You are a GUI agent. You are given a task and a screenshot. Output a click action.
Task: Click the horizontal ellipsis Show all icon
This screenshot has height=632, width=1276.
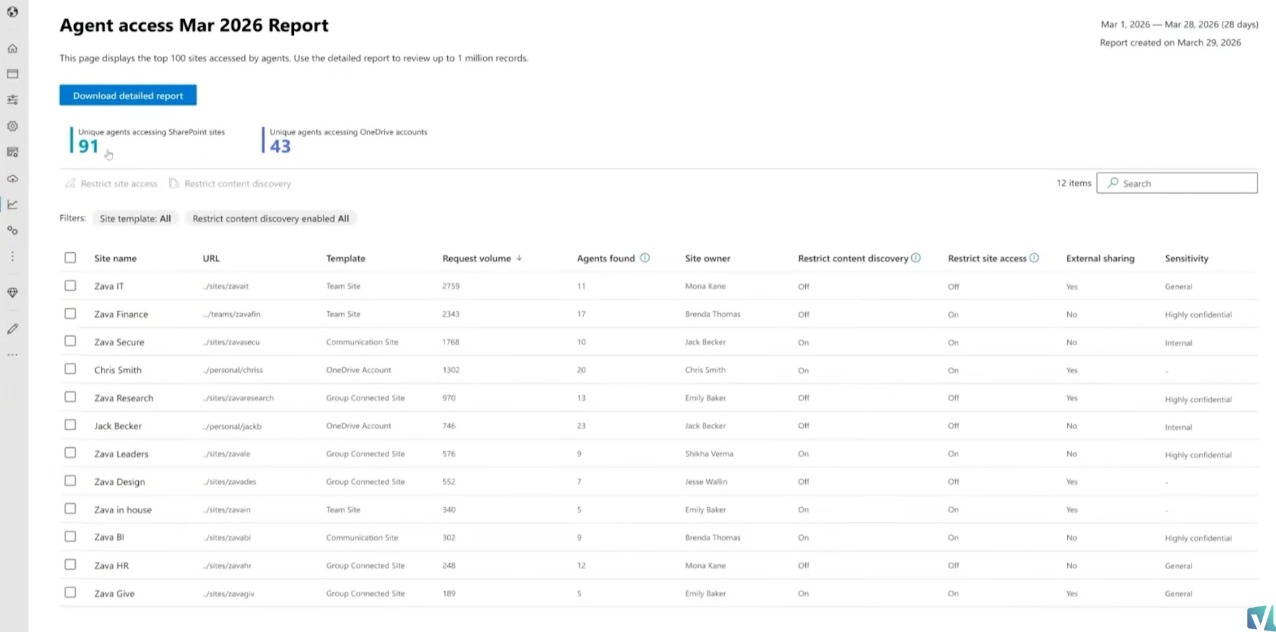coord(12,355)
